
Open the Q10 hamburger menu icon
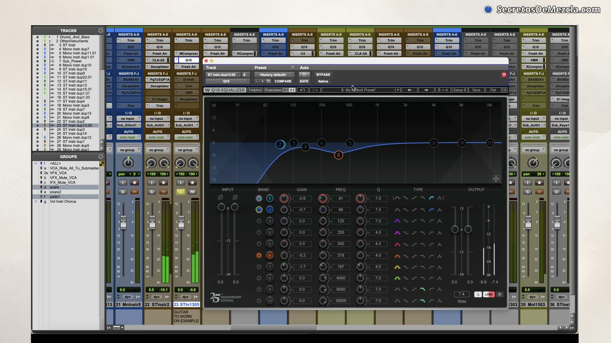pos(505,90)
